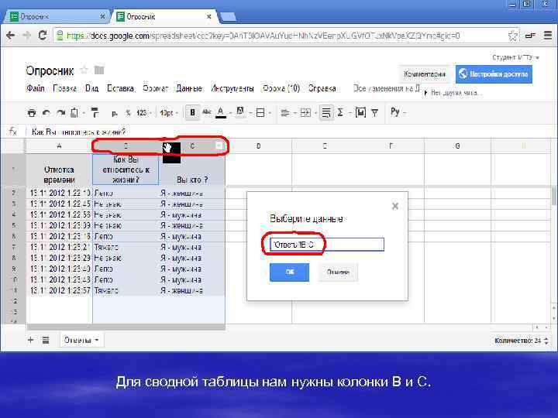Open the 123 number formats dropdown
558x418 pixels.
tap(144, 113)
